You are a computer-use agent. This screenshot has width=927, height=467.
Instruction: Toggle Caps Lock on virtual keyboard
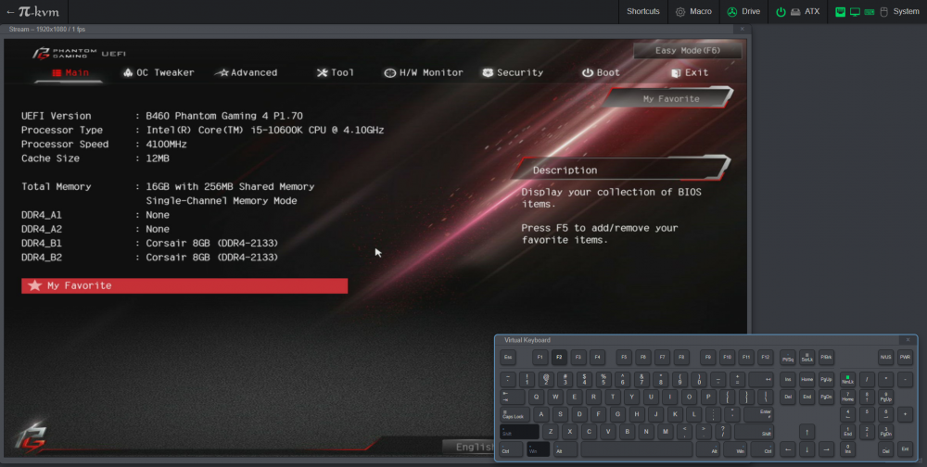[514, 414]
